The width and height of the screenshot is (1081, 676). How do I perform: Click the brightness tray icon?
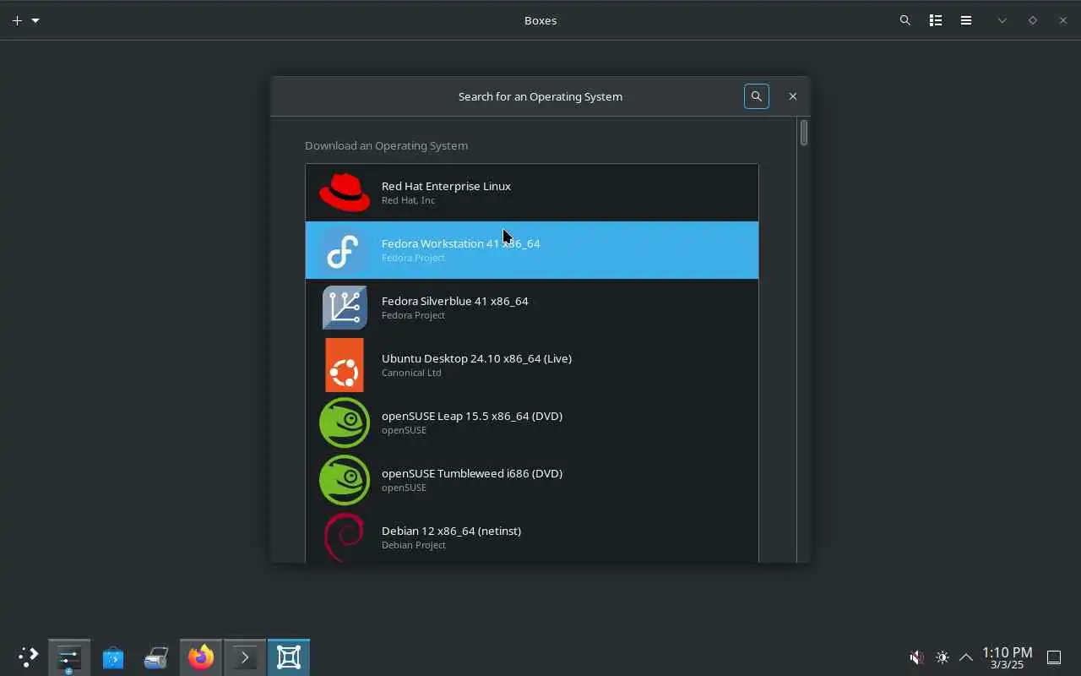pyautogui.click(x=942, y=657)
